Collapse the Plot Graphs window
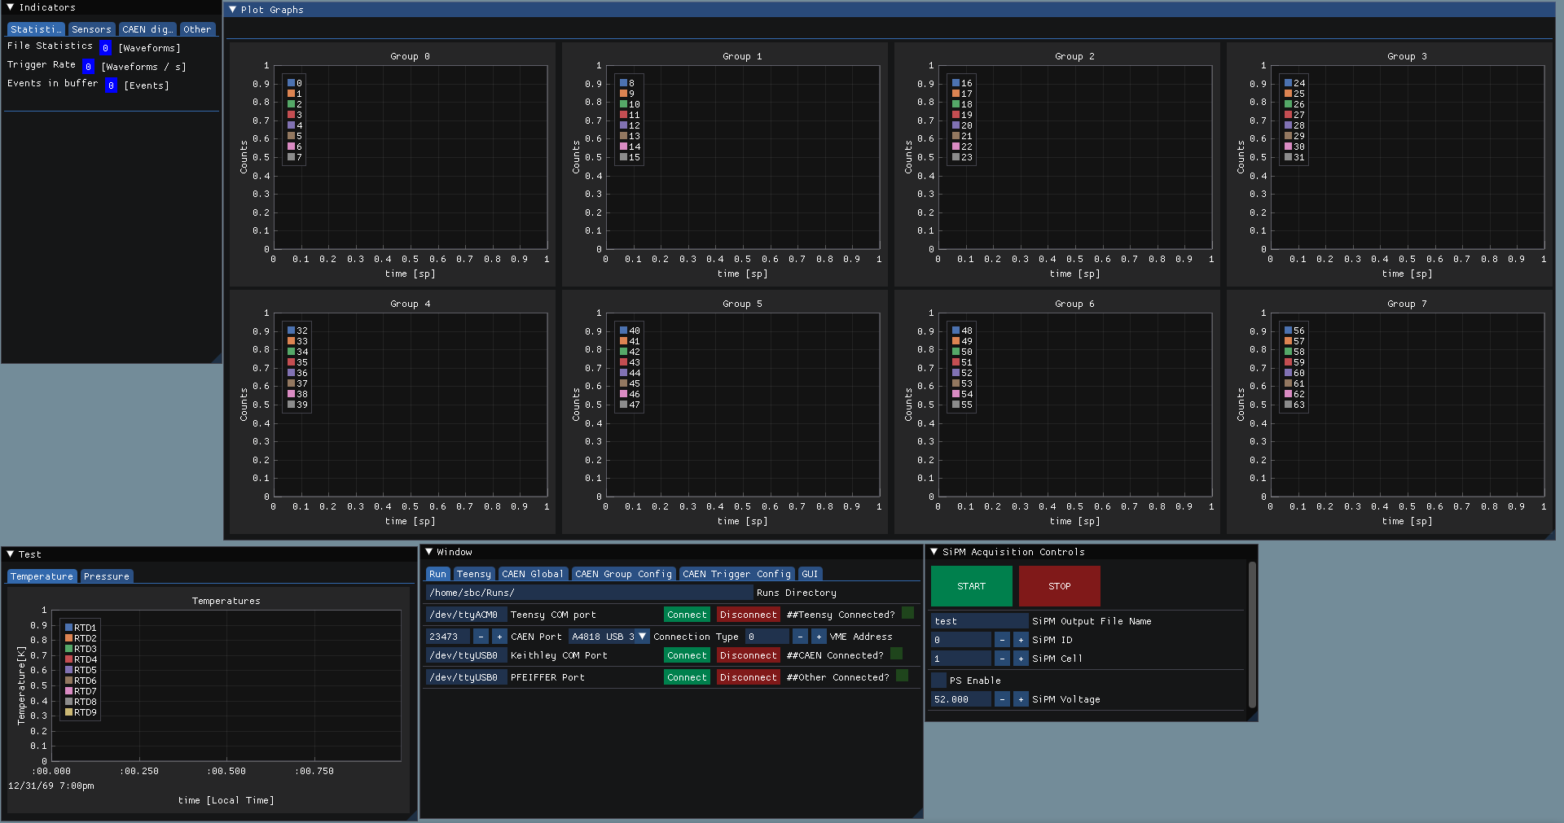This screenshot has height=823, width=1564. (x=233, y=10)
